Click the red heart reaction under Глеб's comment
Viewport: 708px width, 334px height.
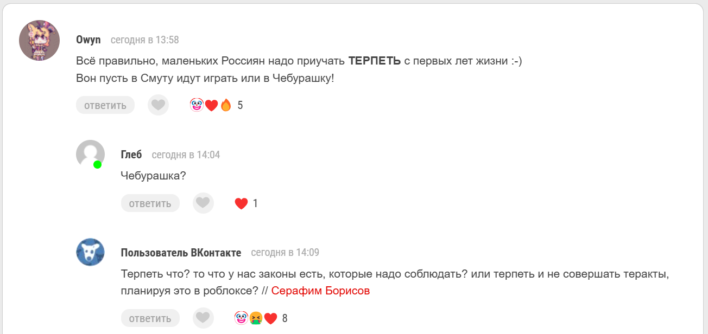241,203
